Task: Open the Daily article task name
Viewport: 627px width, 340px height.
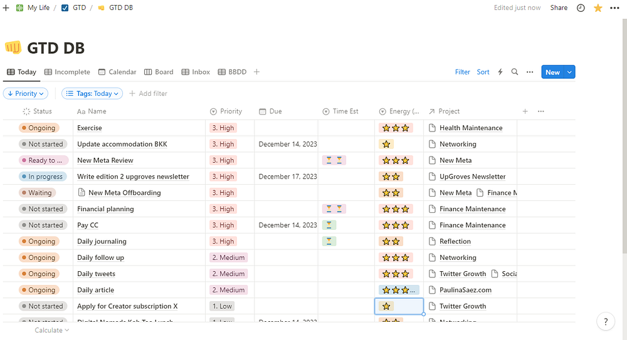Action: 95,290
